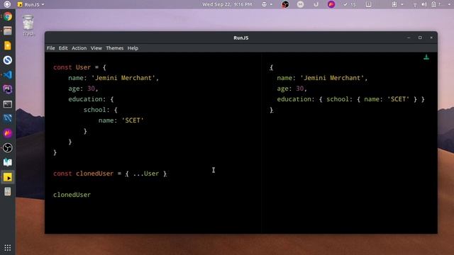Expand the RunJS app menu in top bar
The image size is (454, 255).
point(31,4)
